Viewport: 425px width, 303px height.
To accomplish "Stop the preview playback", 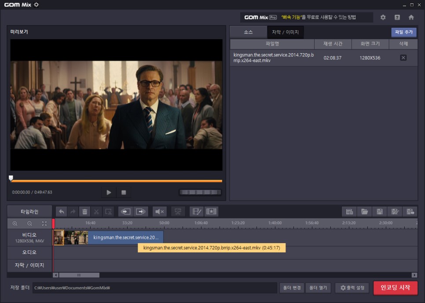I will (x=124, y=193).
